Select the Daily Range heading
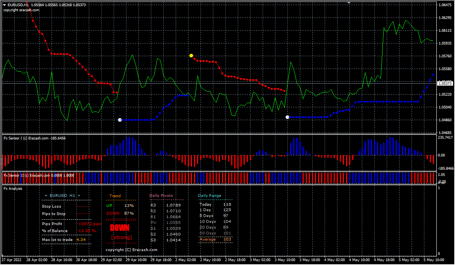The width and height of the screenshot is (455, 265). 209,196
